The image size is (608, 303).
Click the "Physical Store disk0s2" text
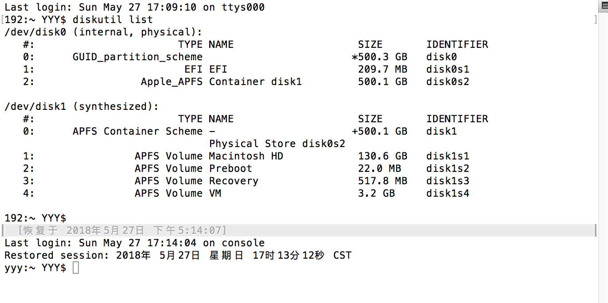tap(277, 144)
